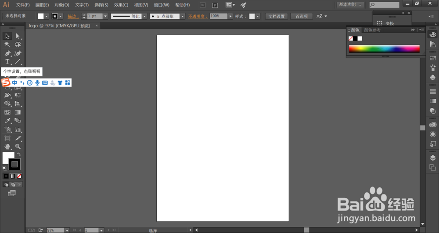
Task: Open workspace switcher 基本功能 dropdown
Action: [350, 5]
